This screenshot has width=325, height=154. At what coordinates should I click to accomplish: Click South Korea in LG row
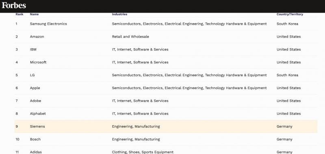tap(287, 75)
